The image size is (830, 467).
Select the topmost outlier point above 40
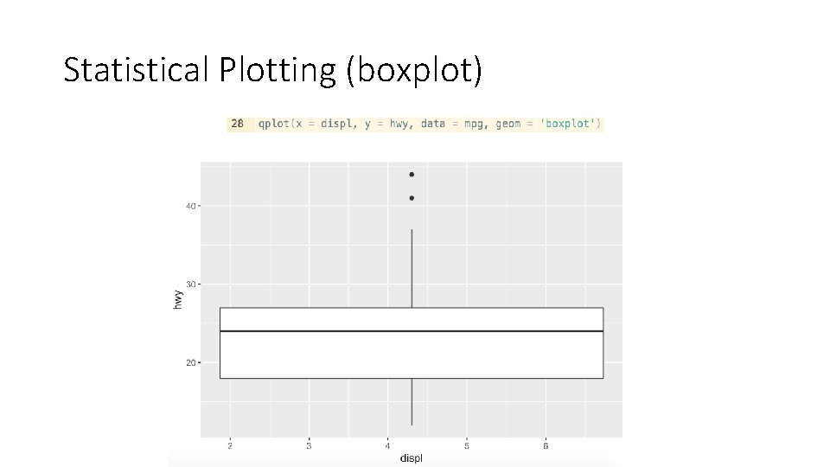[412, 175]
